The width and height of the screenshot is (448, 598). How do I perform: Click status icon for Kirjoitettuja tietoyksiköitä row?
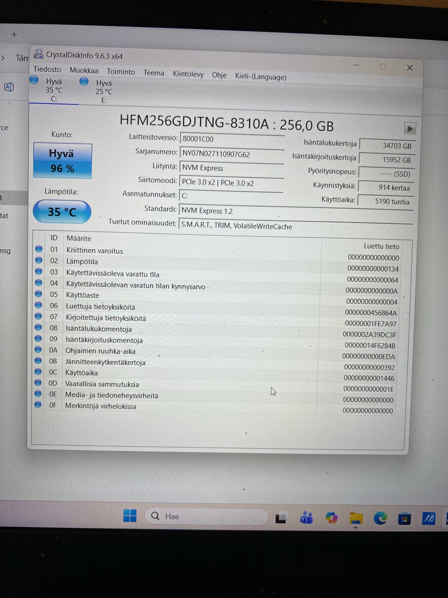[39, 316]
